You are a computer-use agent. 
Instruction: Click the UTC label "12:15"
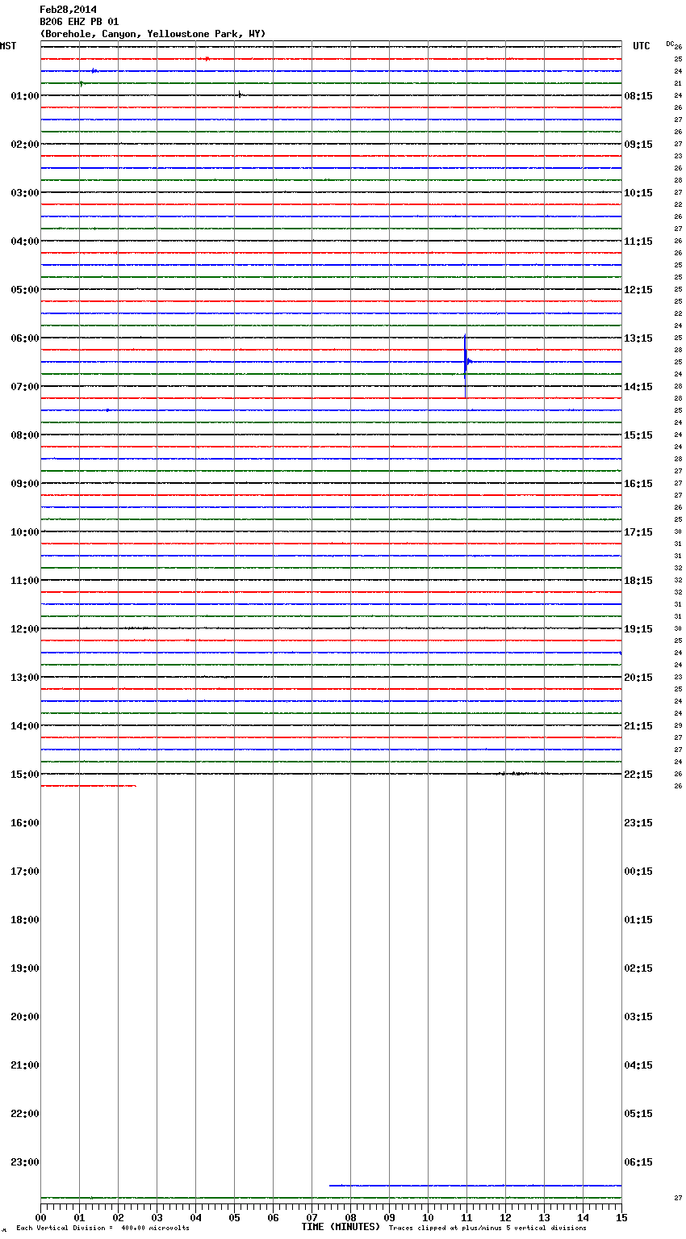tap(638, 290)
